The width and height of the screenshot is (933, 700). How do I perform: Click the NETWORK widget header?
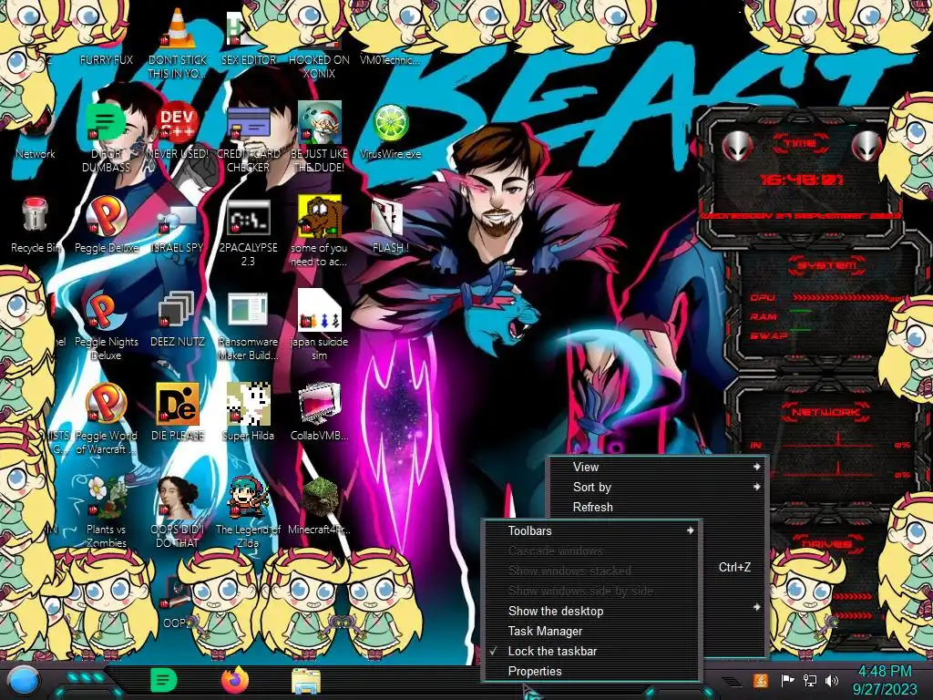tap(827, 411)
